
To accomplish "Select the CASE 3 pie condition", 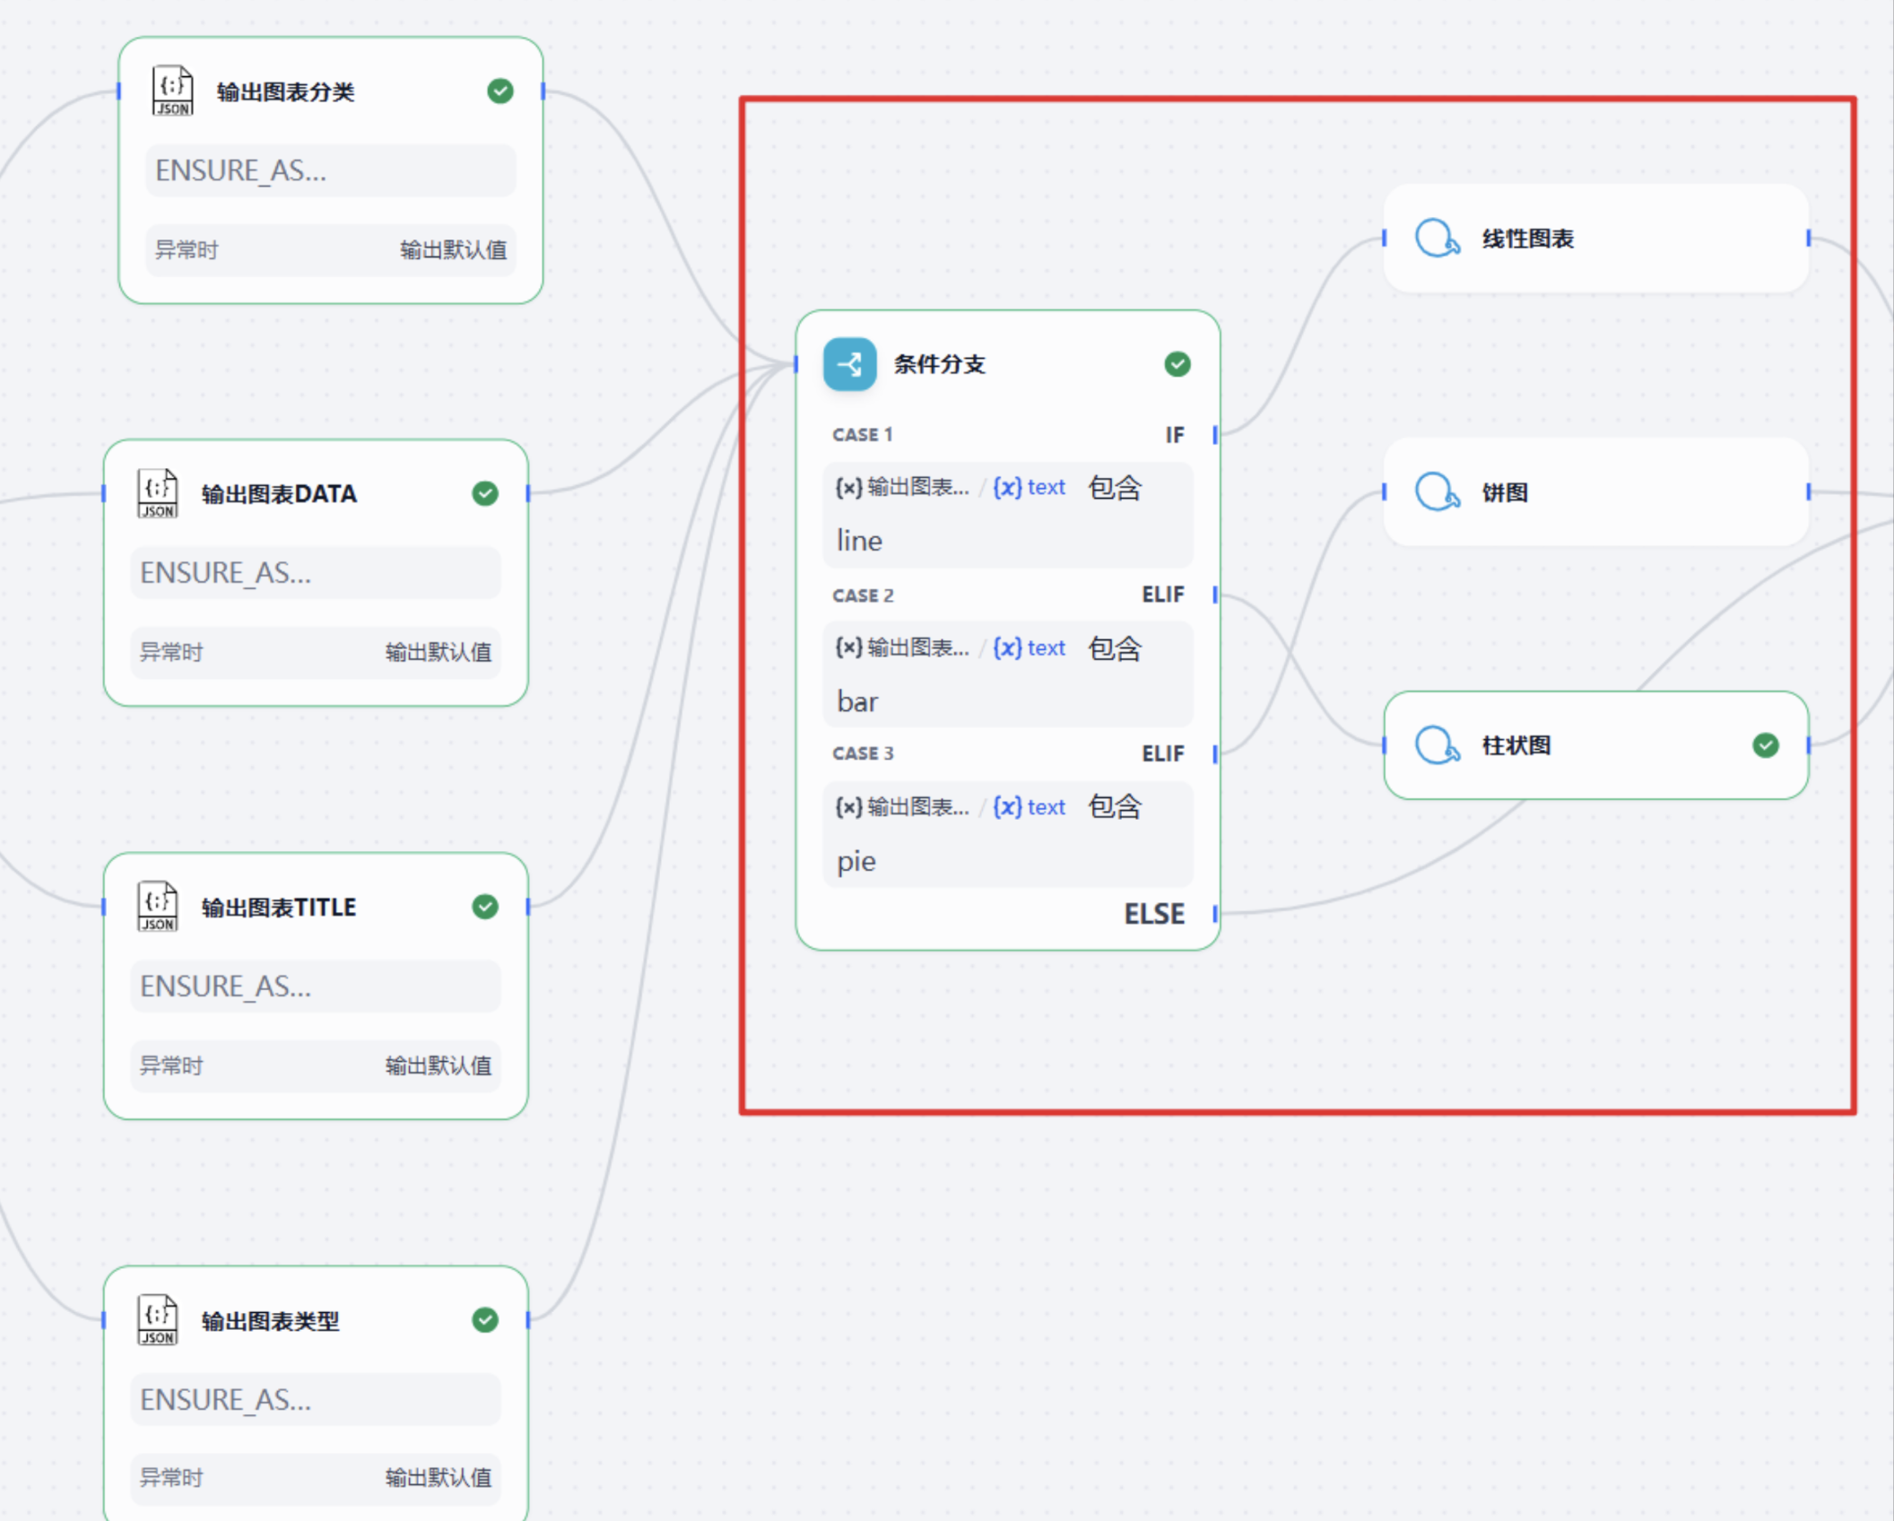I will click(1008, 834).
